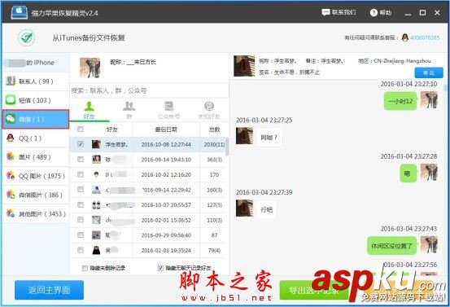The width and height of the screenshot is (450, 307).
Task: Click the search box 联系人, 群, 公众号
Action: [149, 90]
